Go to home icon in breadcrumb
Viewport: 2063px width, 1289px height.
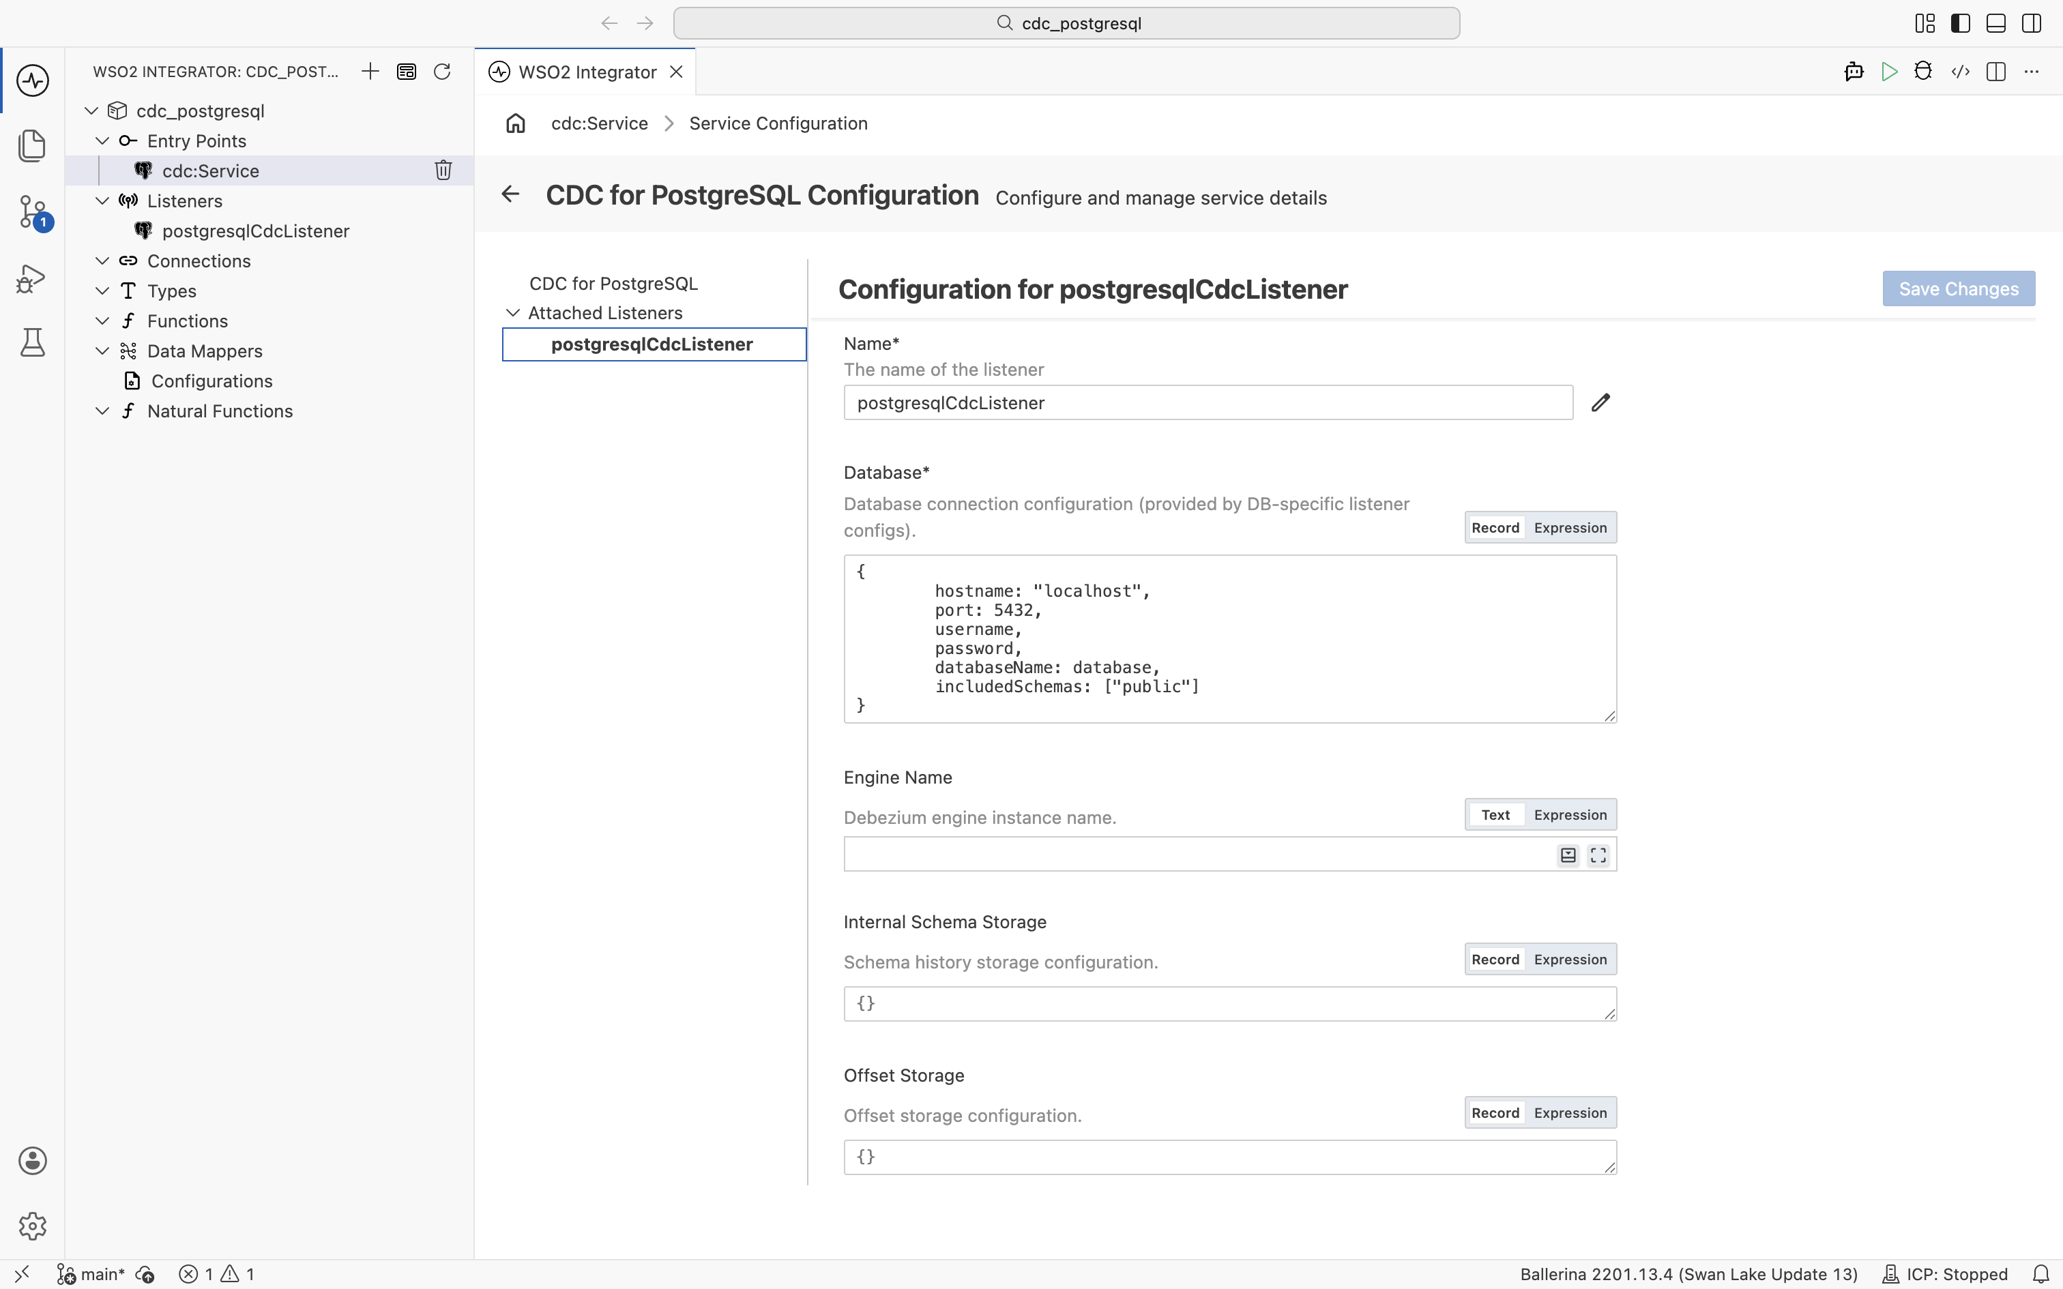(516, 123)
